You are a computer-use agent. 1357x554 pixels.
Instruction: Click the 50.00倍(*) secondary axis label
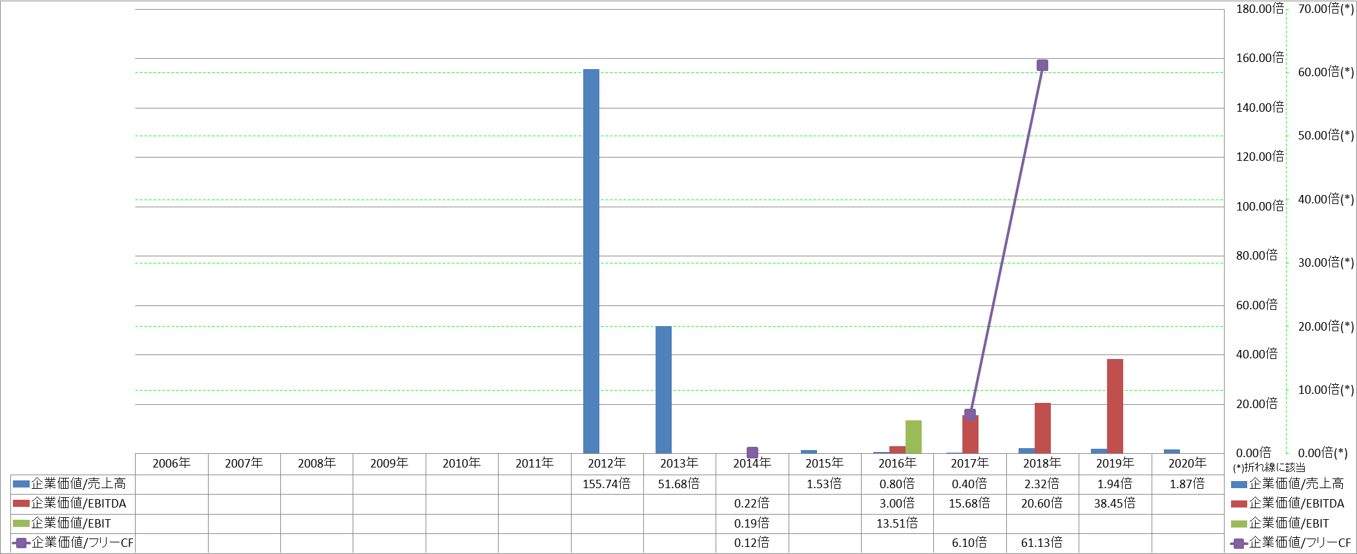tap(1326, 136)
